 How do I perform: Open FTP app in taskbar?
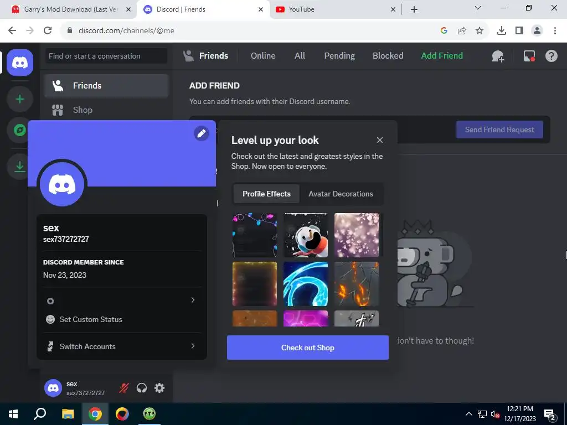click(150, 414)
